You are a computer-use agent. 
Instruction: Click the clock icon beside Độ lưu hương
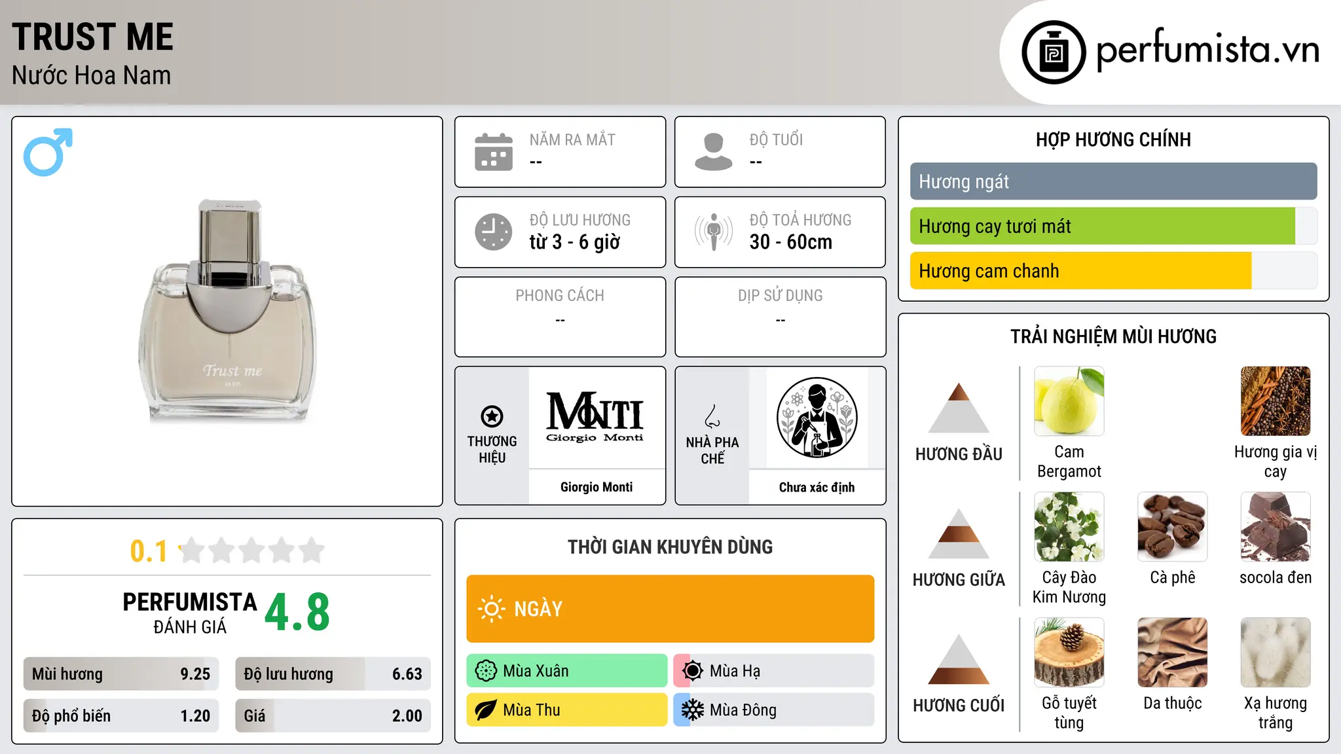point(494,232)
